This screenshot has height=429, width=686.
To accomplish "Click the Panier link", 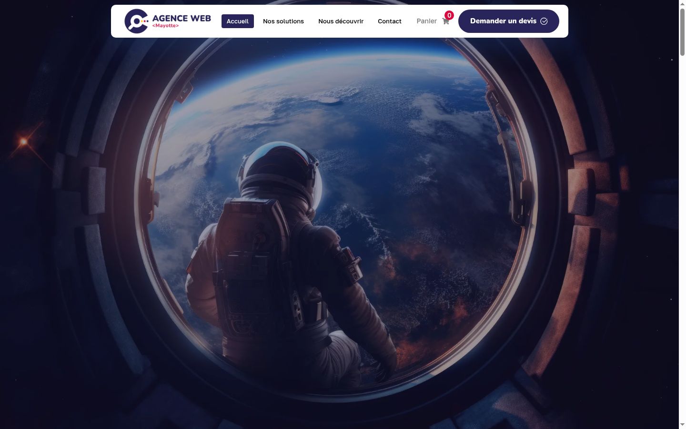I will (x=426, y=21).
